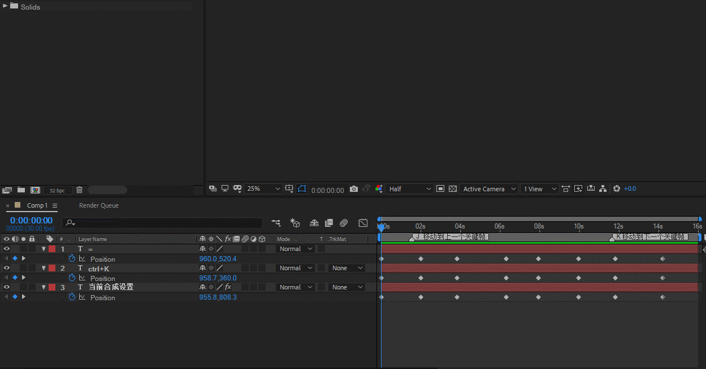Switch to the Comp 1 timeline tab
Screen dimensions: 706x369
pos(37,206)
